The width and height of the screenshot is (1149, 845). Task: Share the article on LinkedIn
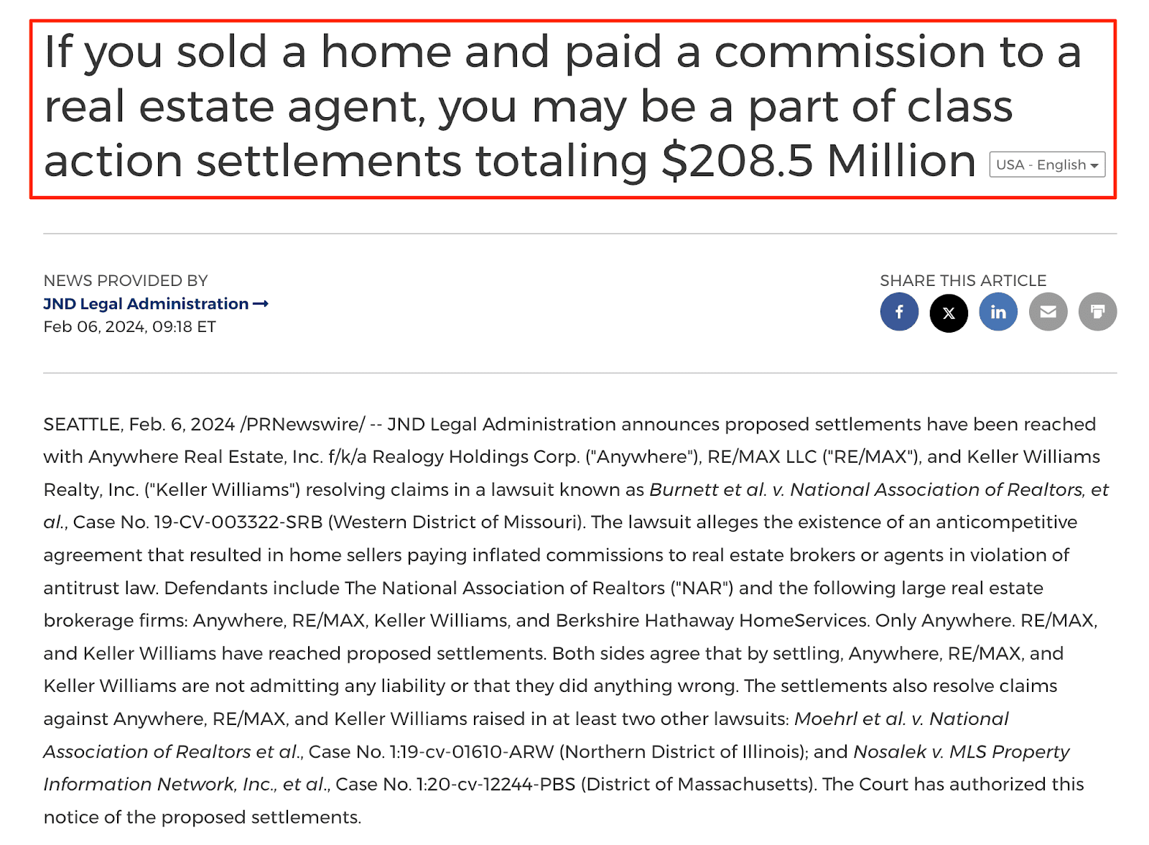pos(998,312)
